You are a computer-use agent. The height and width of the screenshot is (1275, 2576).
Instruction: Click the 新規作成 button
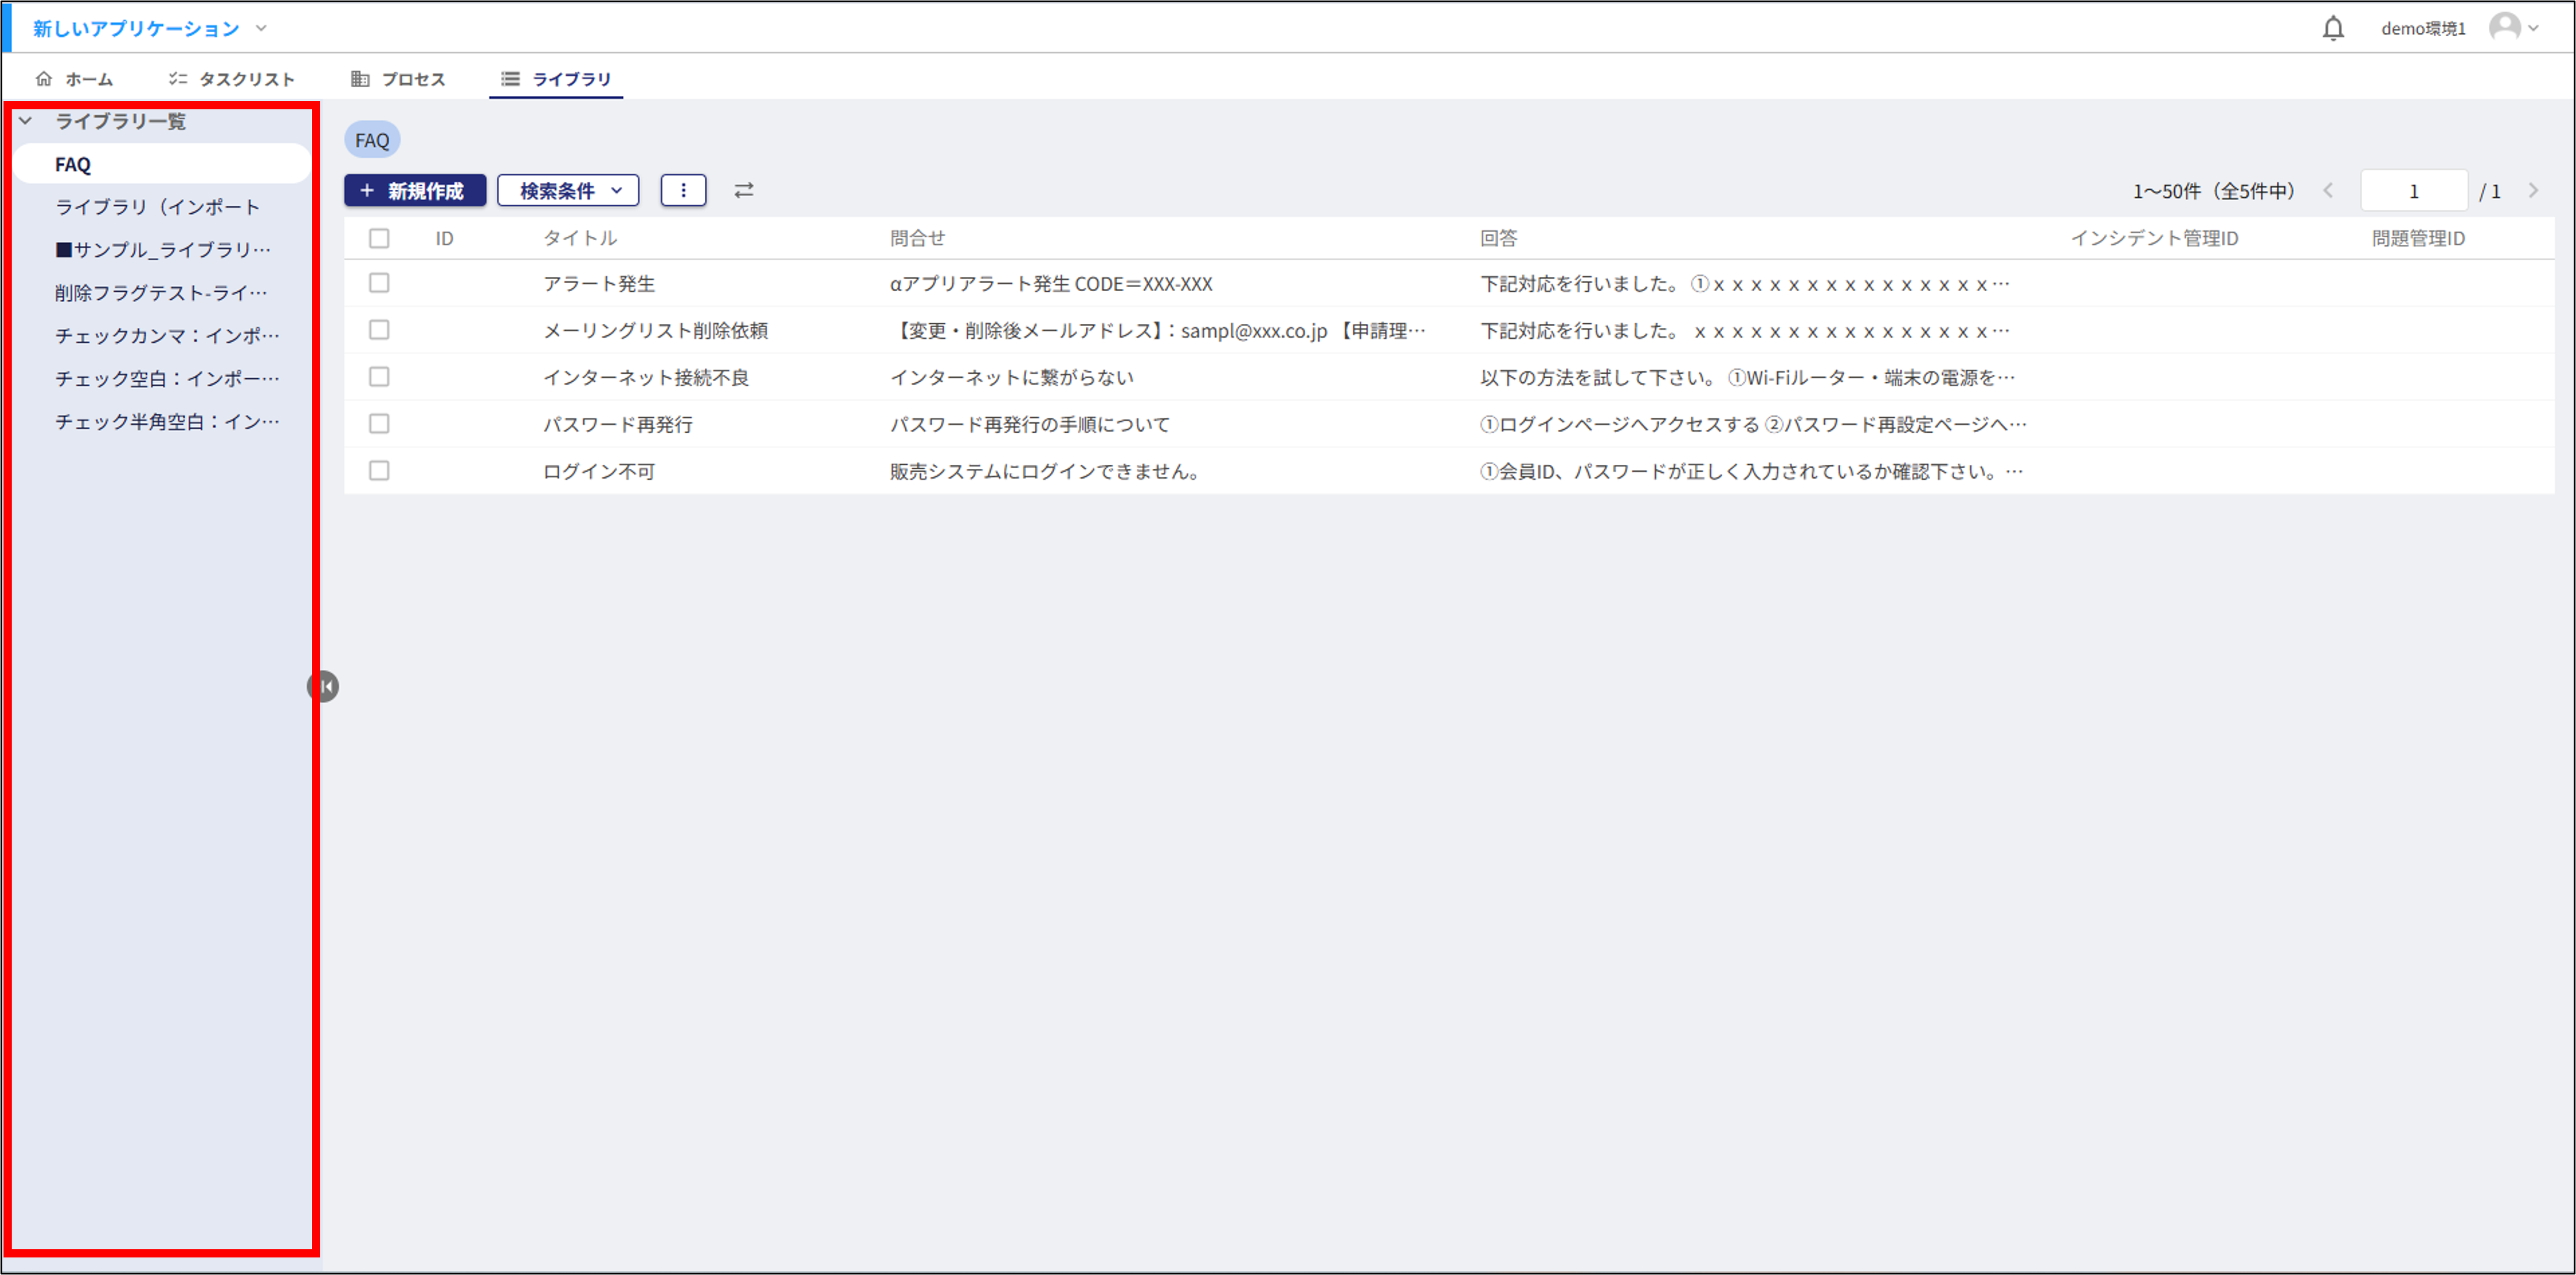[x=415, y=190]
